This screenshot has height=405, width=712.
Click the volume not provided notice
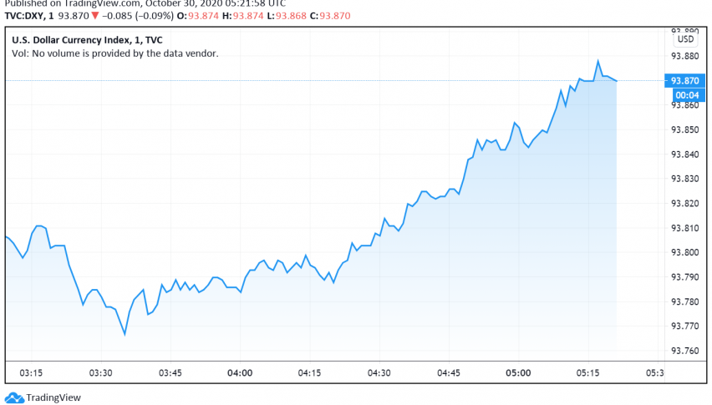[x=114, y=53]
